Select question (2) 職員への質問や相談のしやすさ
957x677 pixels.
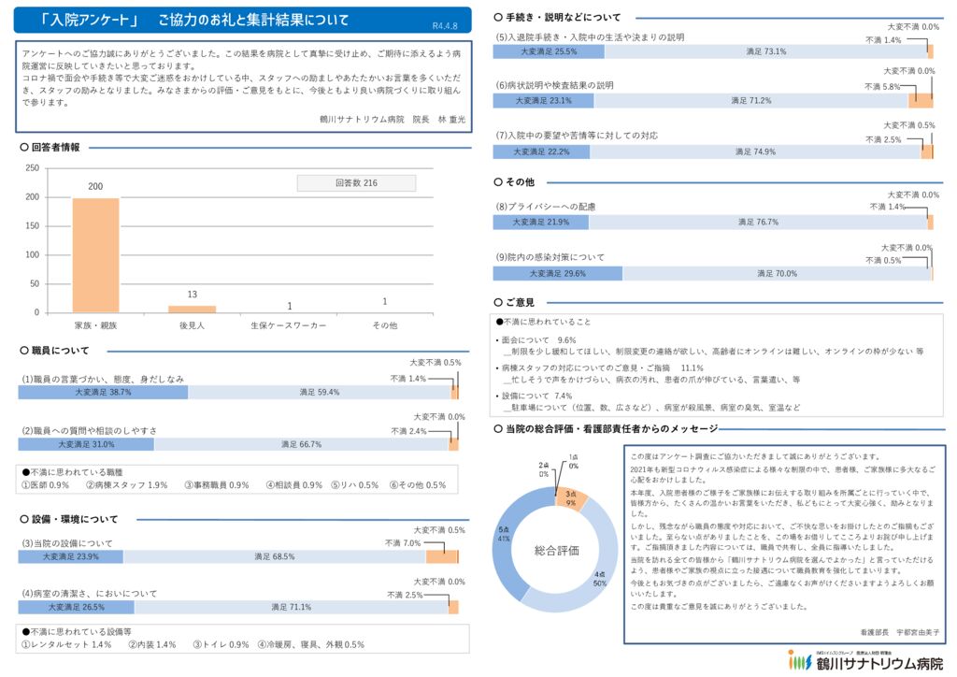coord(89,430)
